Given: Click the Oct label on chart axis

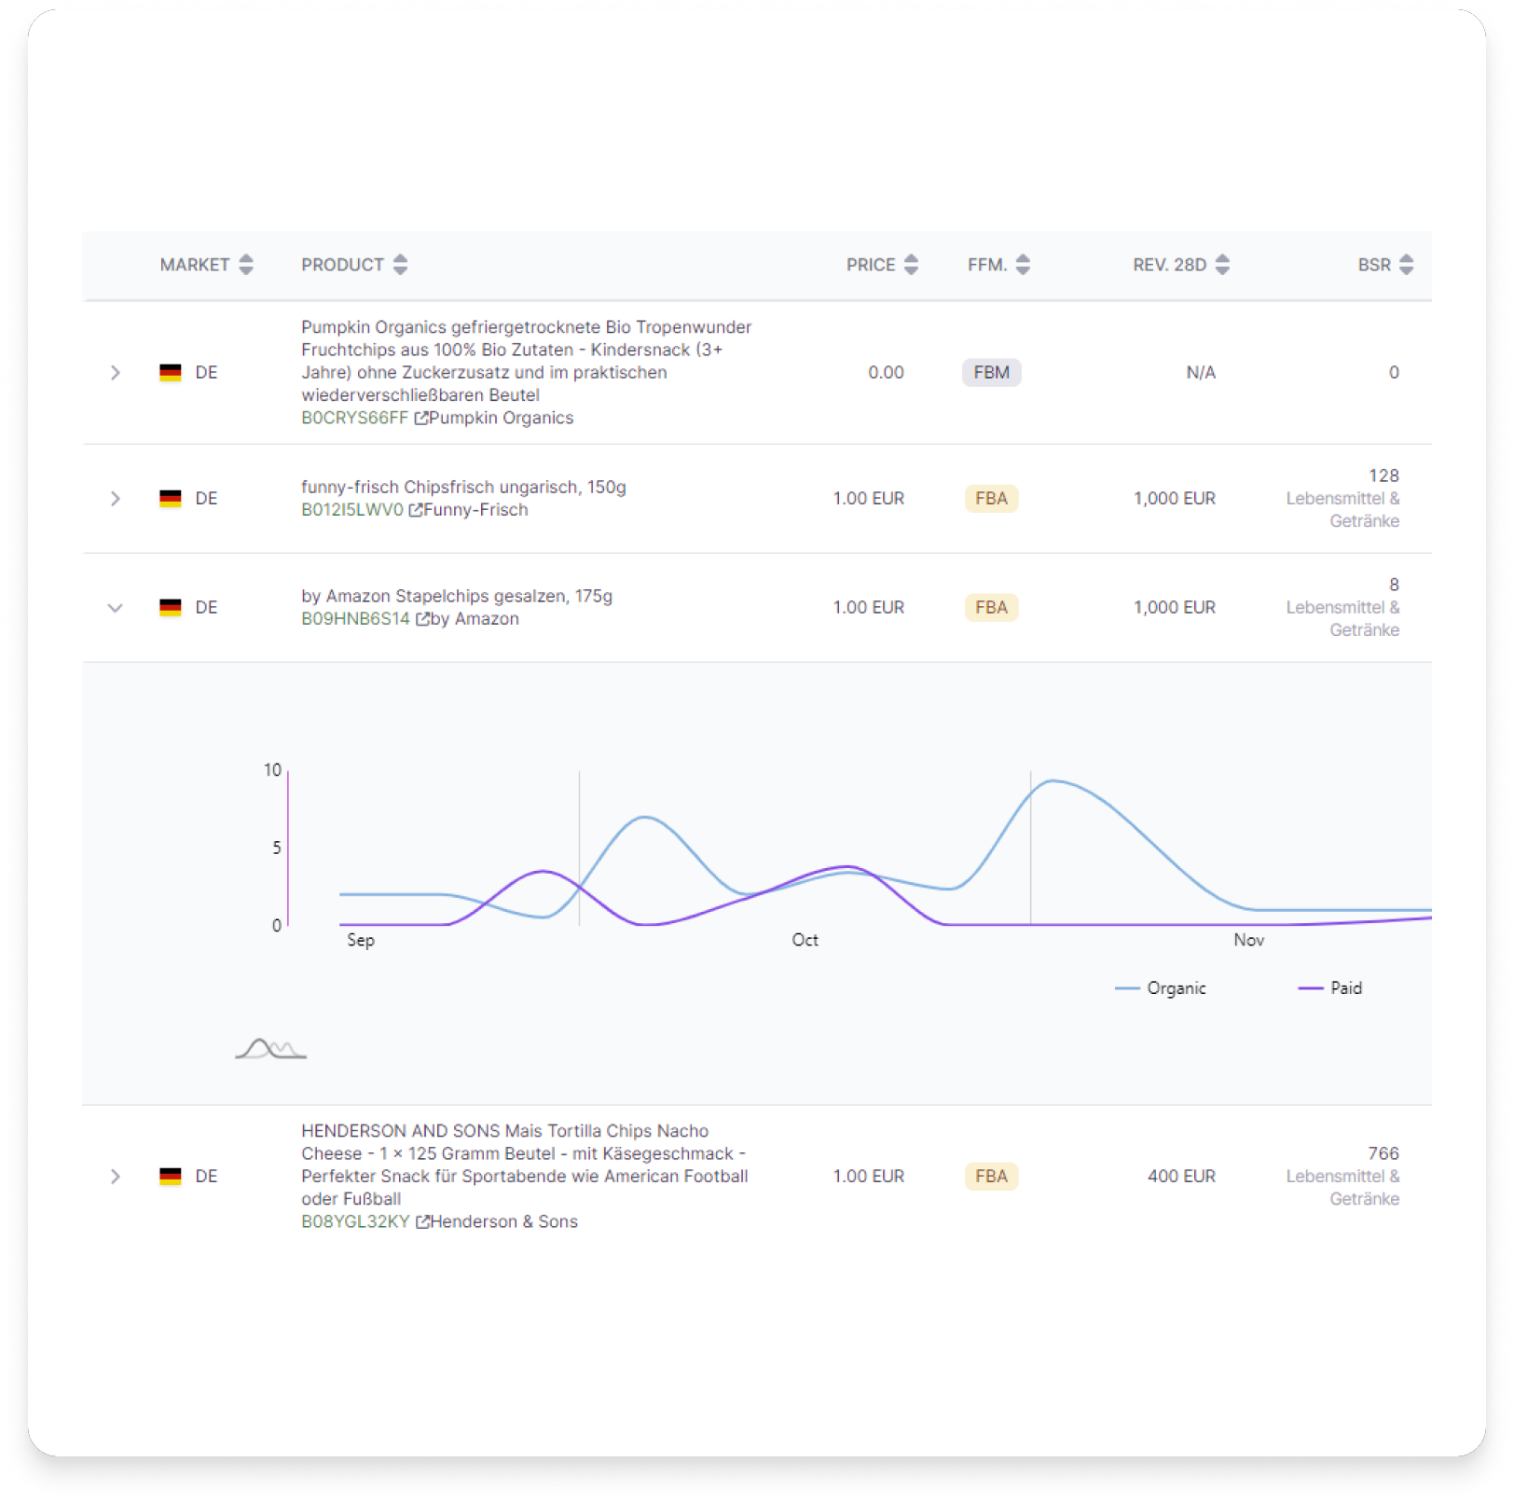Looking at the screenshot, I should [805, 940].
